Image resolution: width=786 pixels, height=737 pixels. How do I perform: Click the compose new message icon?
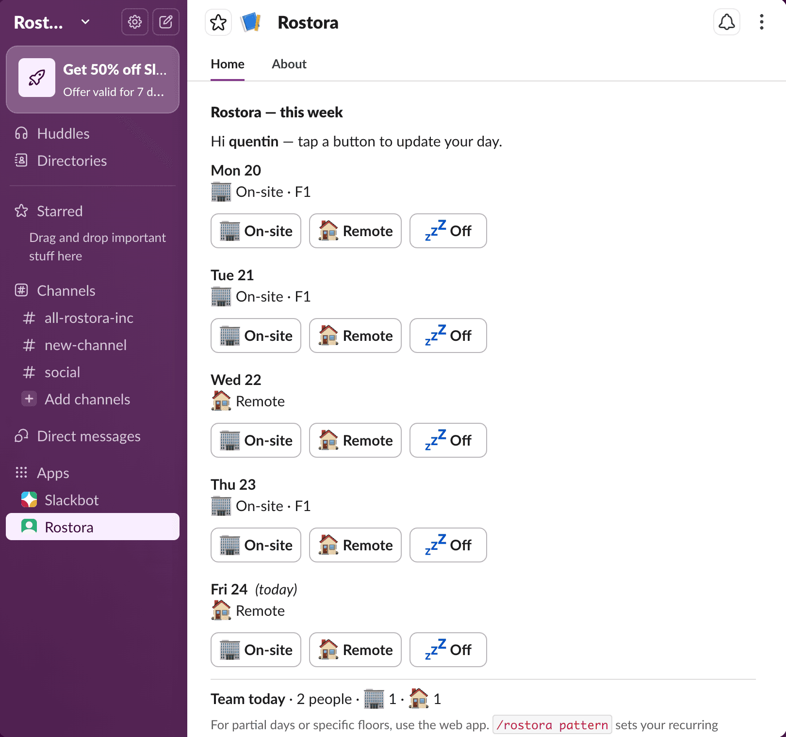(166, 22)
